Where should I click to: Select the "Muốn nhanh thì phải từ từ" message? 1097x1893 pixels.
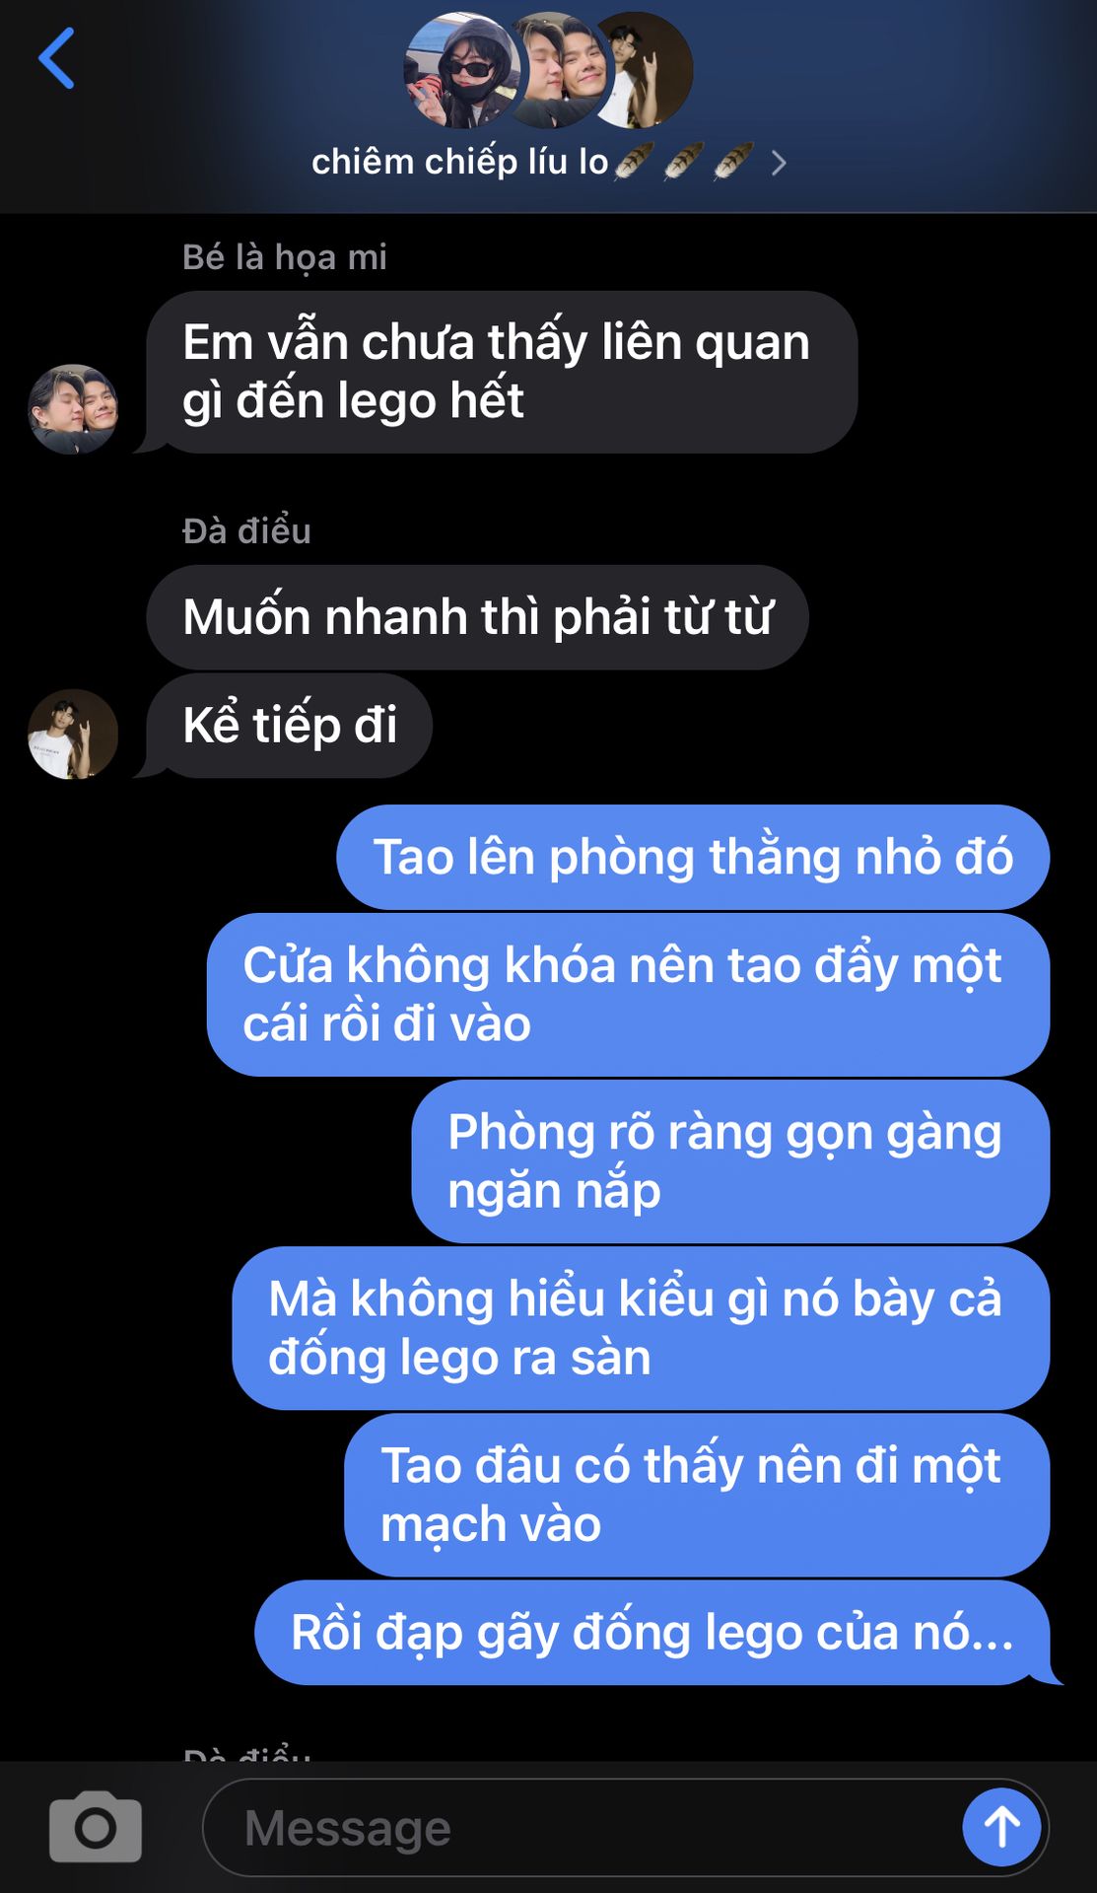[x=477, y=617]
